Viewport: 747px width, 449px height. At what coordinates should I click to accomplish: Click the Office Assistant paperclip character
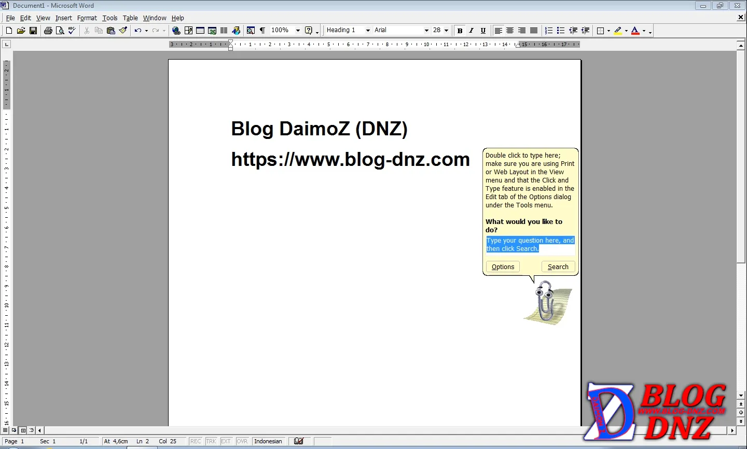click(546, 302)
